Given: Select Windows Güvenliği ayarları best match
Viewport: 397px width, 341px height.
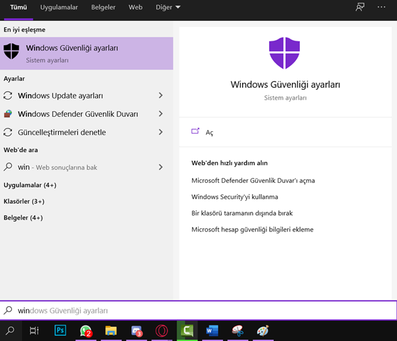Looking at the screenshot, I should pos(87,53).
